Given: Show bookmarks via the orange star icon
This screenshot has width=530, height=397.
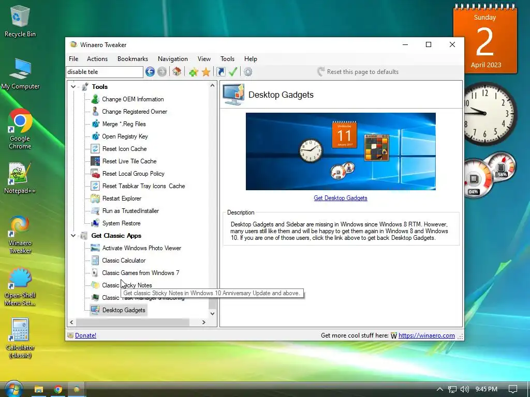Looking at the screenshot, I should click(206, 71).
